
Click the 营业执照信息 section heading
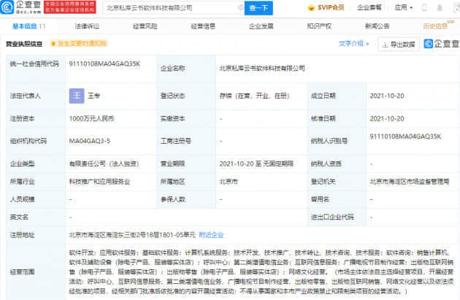(x=24, y=44)
